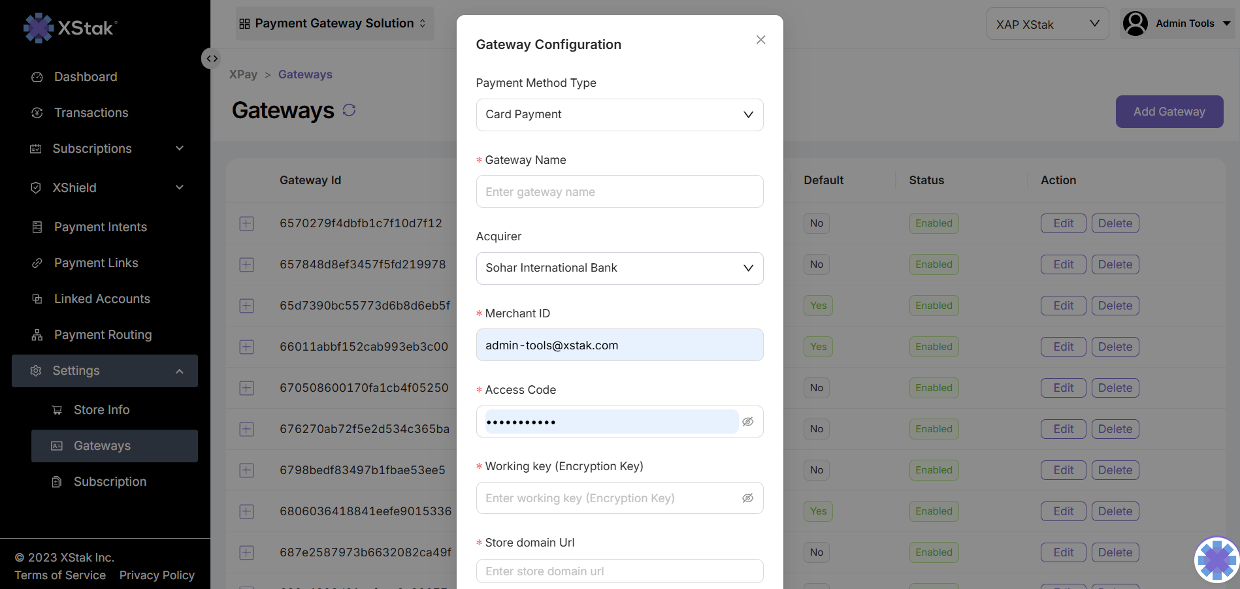The width and height of the screenshot is (1240, 589).
Task: Open the Acquirer dropdown showing Sohar International Bank
Action: tap(619, 268)
